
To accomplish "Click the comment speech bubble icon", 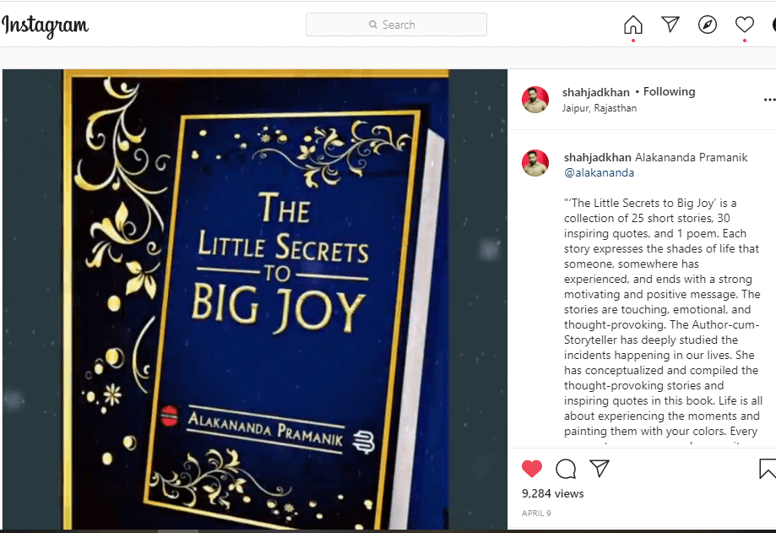I will [566, 468].
